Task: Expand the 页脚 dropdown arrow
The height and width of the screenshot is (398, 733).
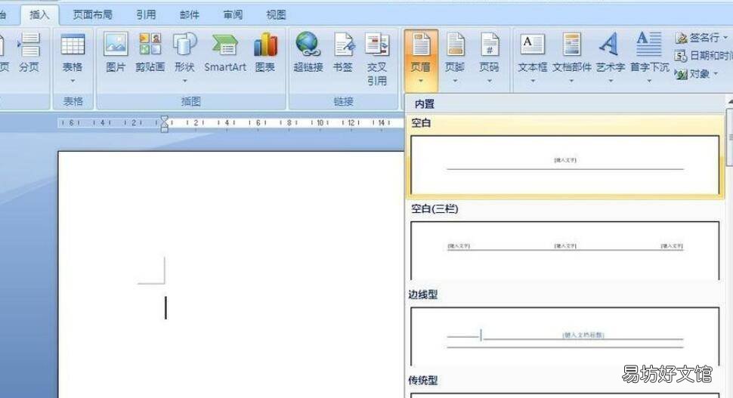Action: 455,82
